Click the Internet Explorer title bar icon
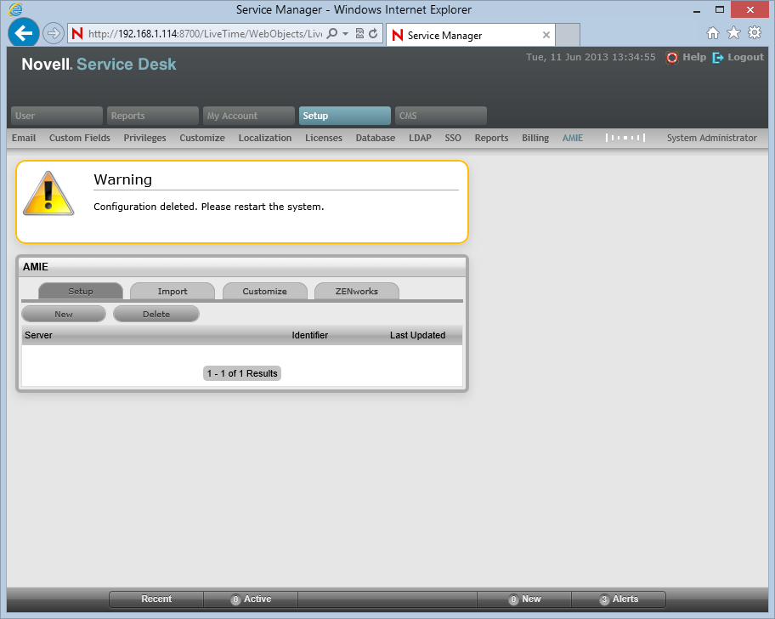 [15, 9]
